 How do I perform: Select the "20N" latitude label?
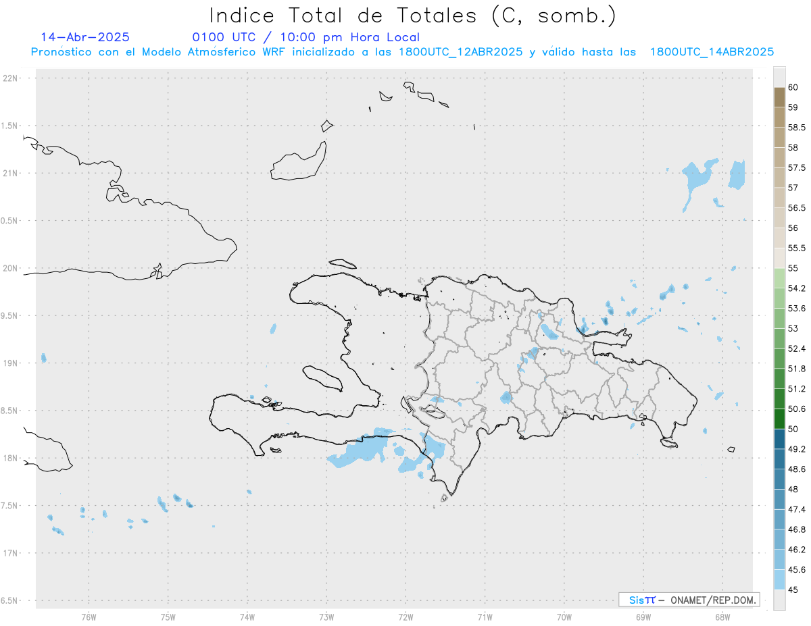coord(11,268)
